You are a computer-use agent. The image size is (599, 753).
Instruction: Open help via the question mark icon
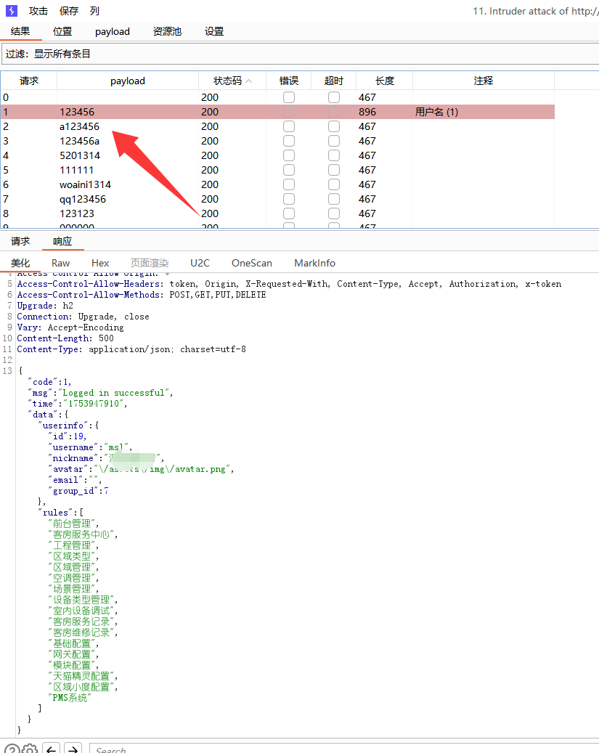pos(12,749)
